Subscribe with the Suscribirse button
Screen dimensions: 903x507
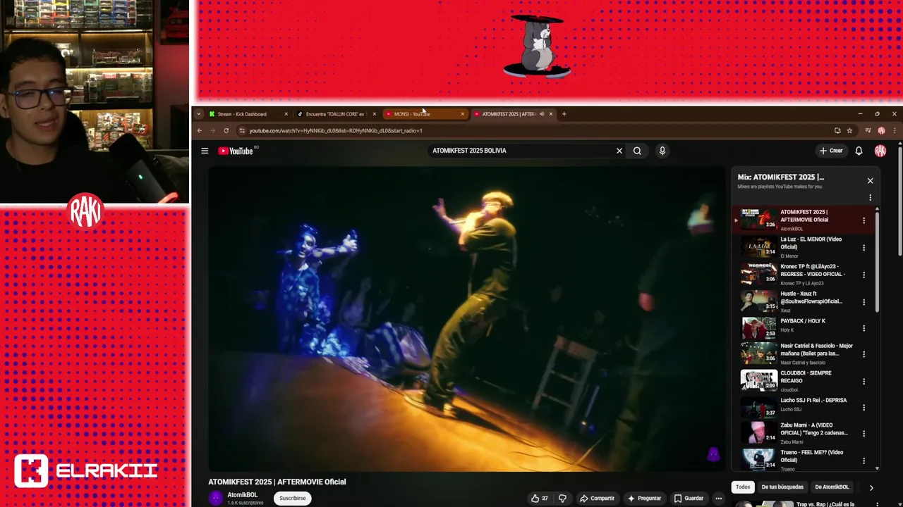pyautogui.click(x=293, y=499)
